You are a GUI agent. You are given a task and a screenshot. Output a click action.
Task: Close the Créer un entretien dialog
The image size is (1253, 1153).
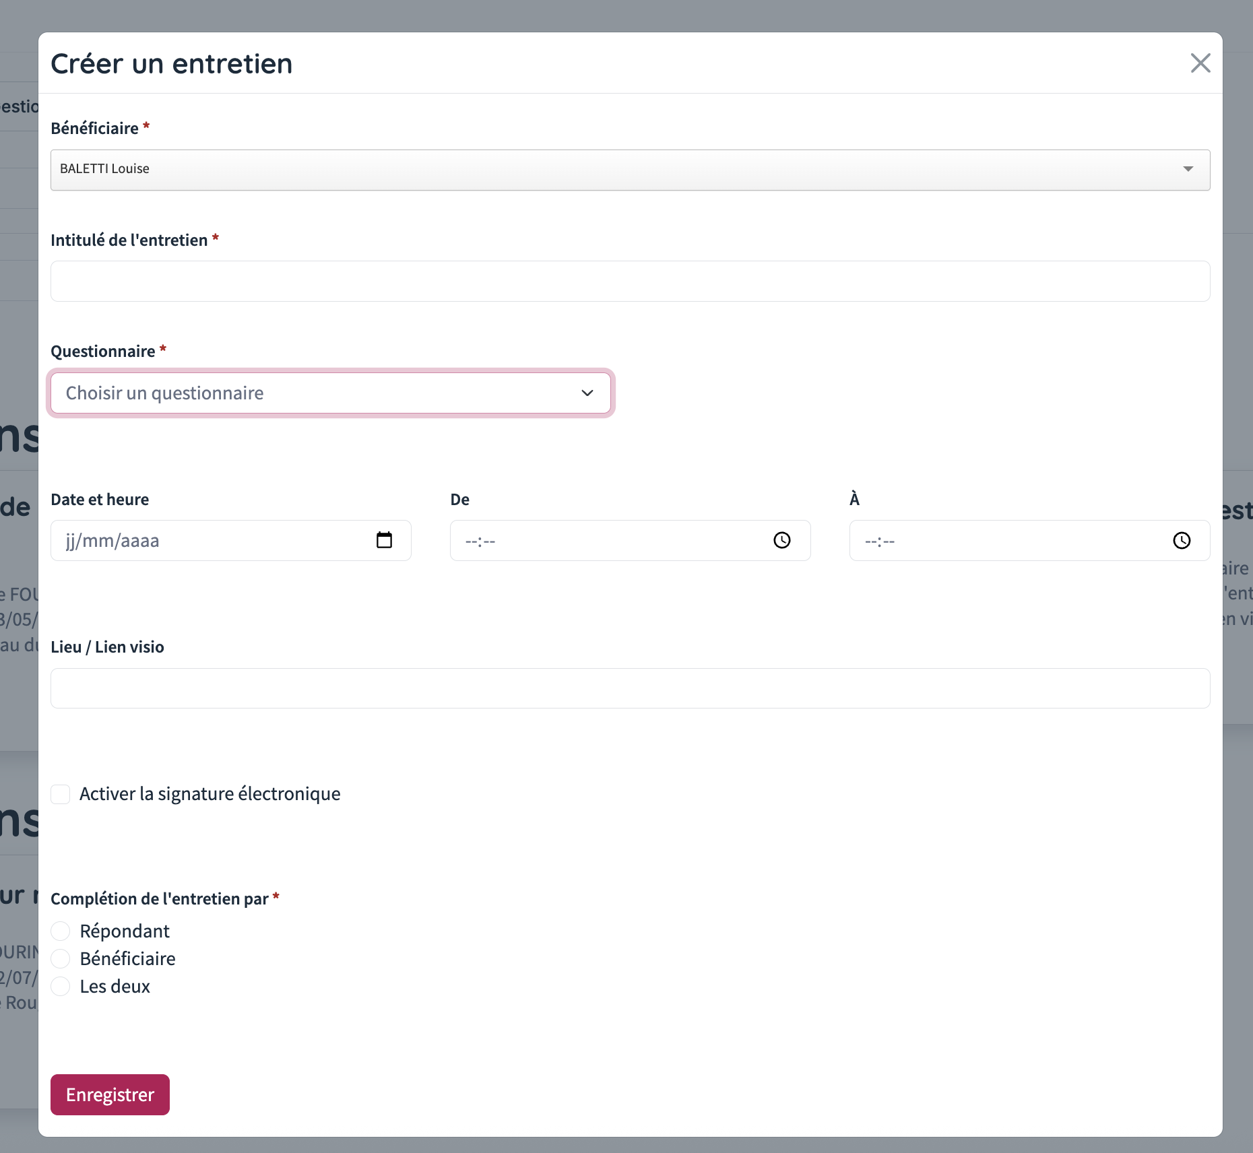tap(1200, 63)
